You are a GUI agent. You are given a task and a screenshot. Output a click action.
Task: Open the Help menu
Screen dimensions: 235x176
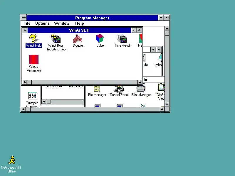(x=79, y=23)
